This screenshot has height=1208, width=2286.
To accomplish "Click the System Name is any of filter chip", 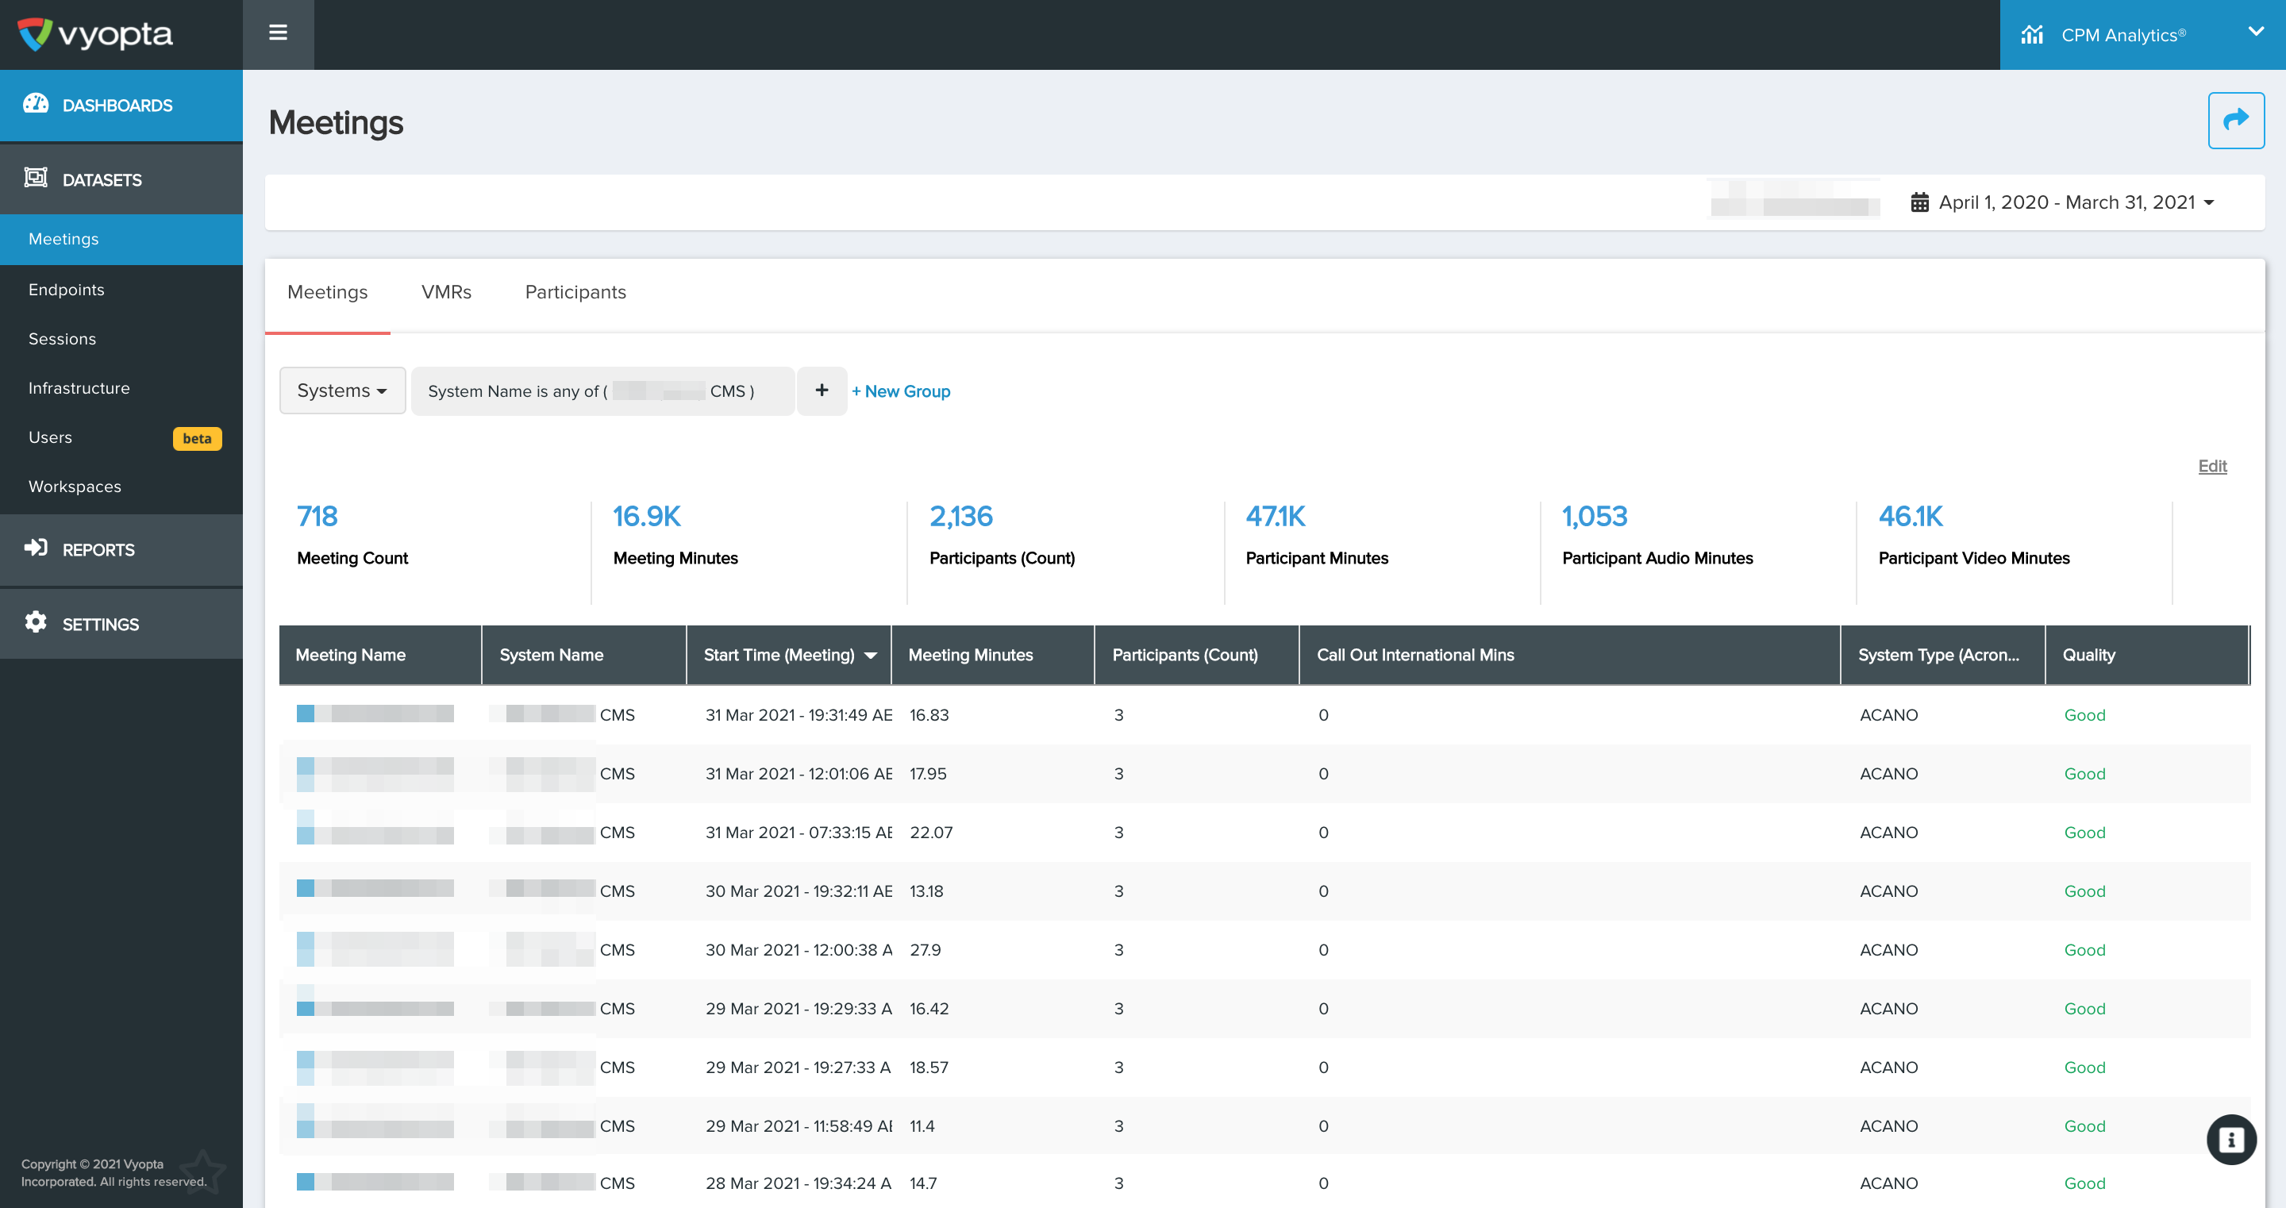I will [x=602, y=391].
